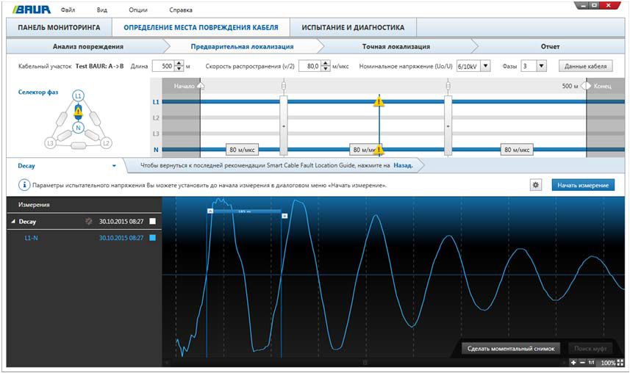Select the L2 node in phase selector
The image size is (630, 373).
click(106, 143)
